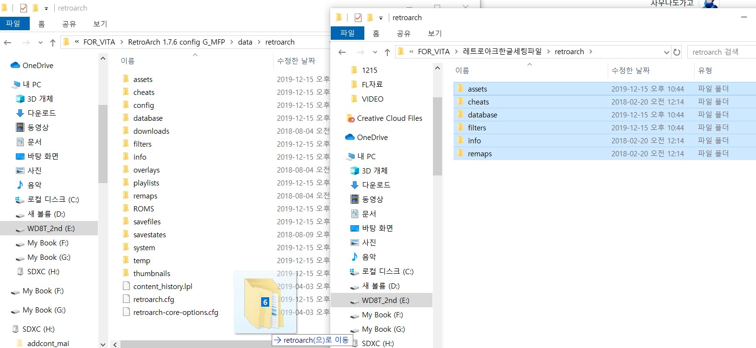Select content_history.lpl file in left window

(x=163, y=287)
